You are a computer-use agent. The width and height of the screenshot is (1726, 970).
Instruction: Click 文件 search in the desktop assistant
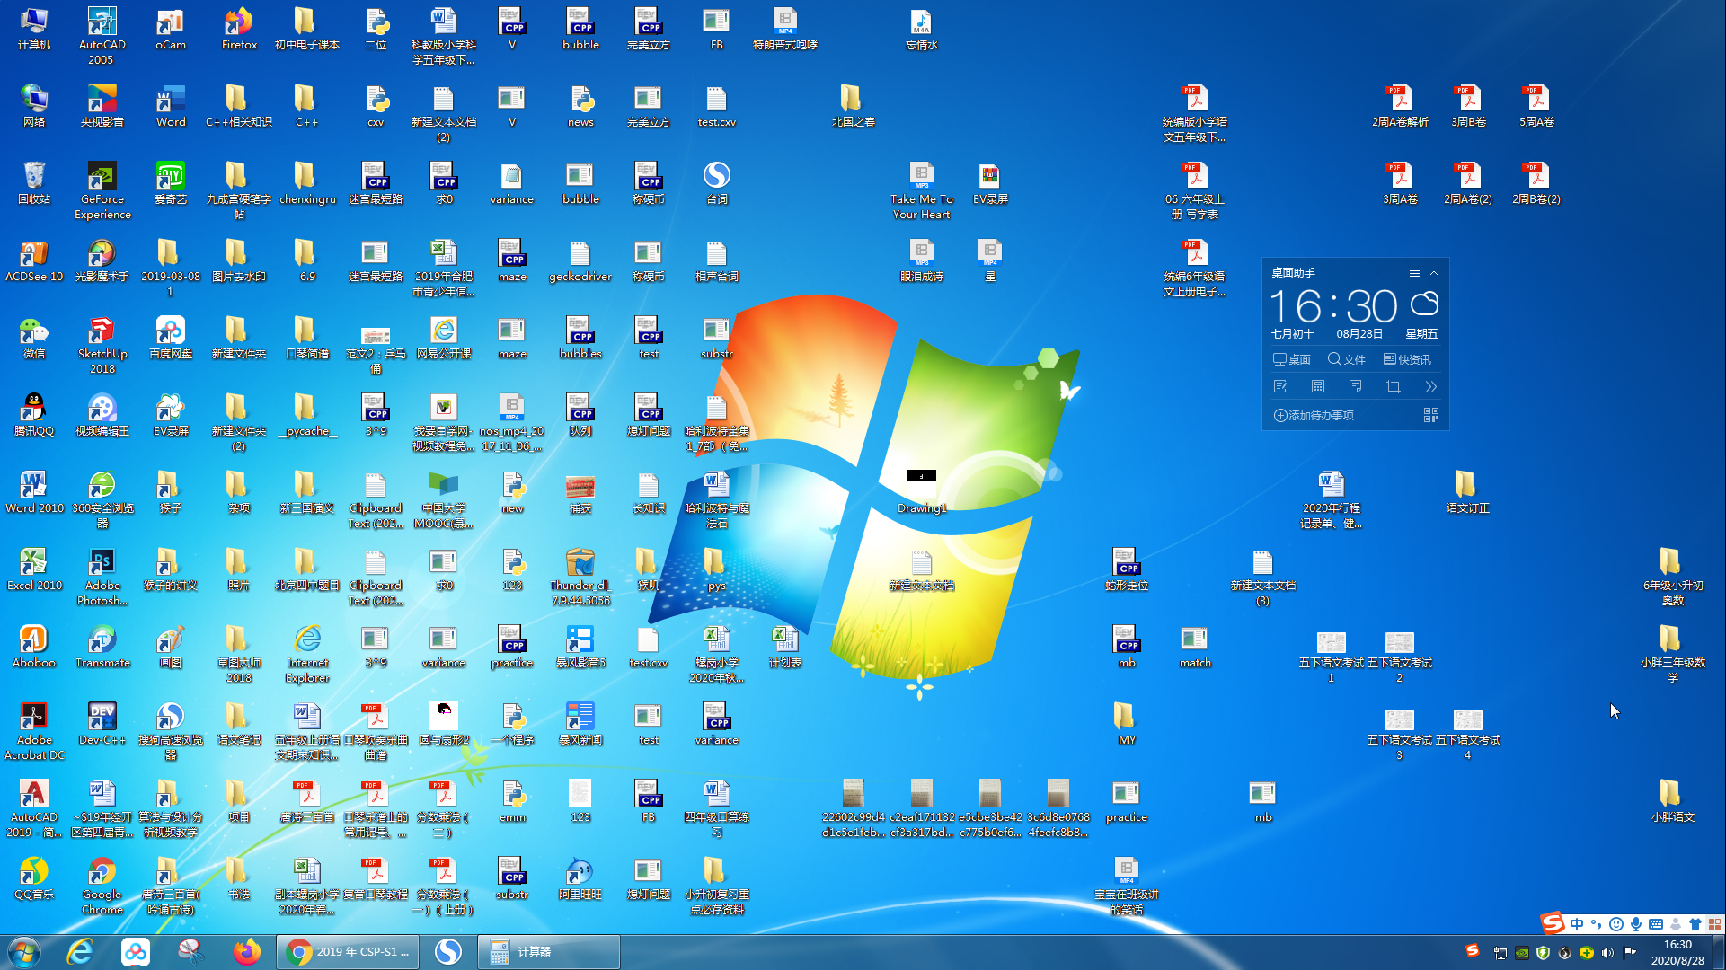coord(1347,359)
